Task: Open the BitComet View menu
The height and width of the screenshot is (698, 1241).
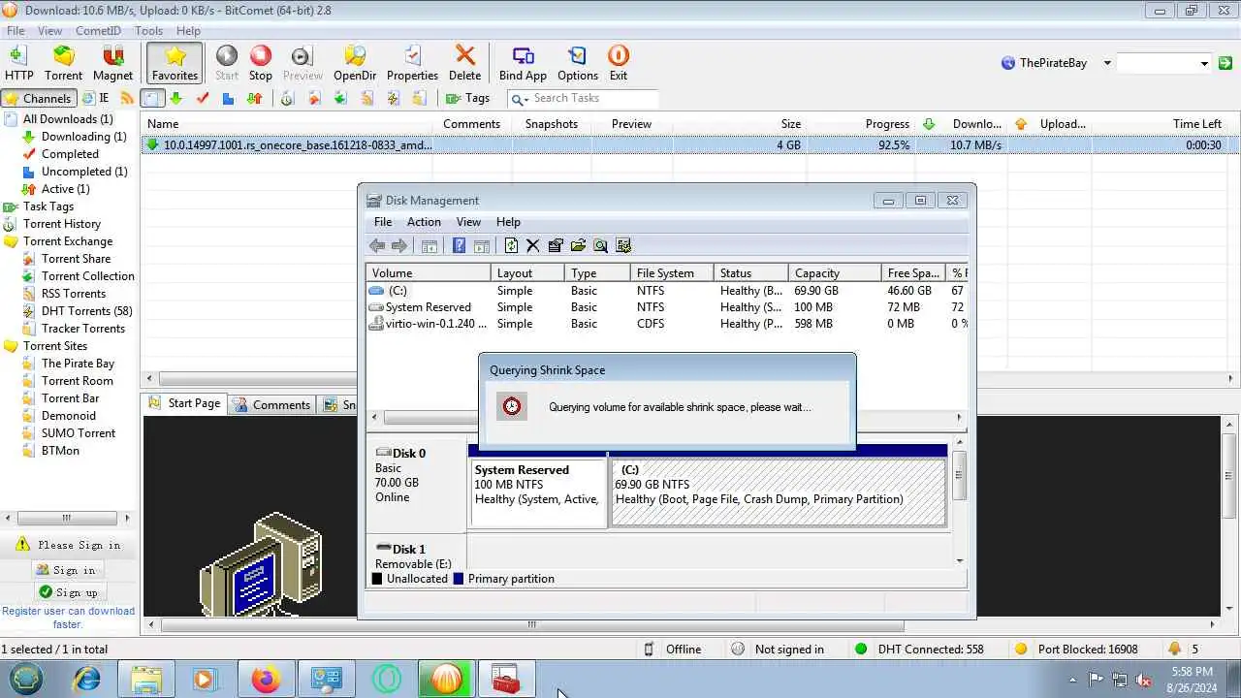Action: tap(49, 31)
